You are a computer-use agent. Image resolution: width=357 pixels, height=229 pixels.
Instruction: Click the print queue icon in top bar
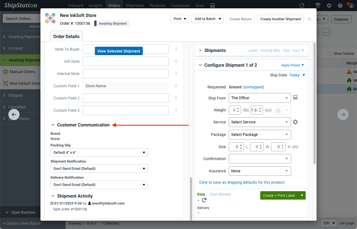[317, 5]
